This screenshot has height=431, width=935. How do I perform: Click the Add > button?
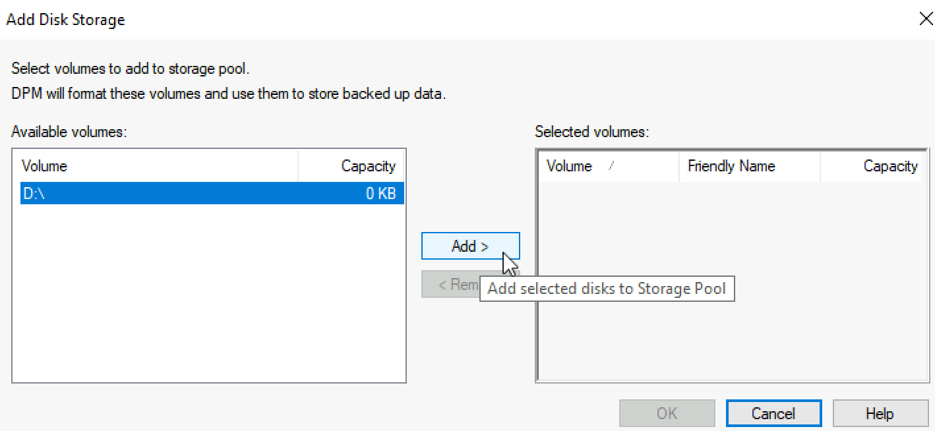click(470, 246)
